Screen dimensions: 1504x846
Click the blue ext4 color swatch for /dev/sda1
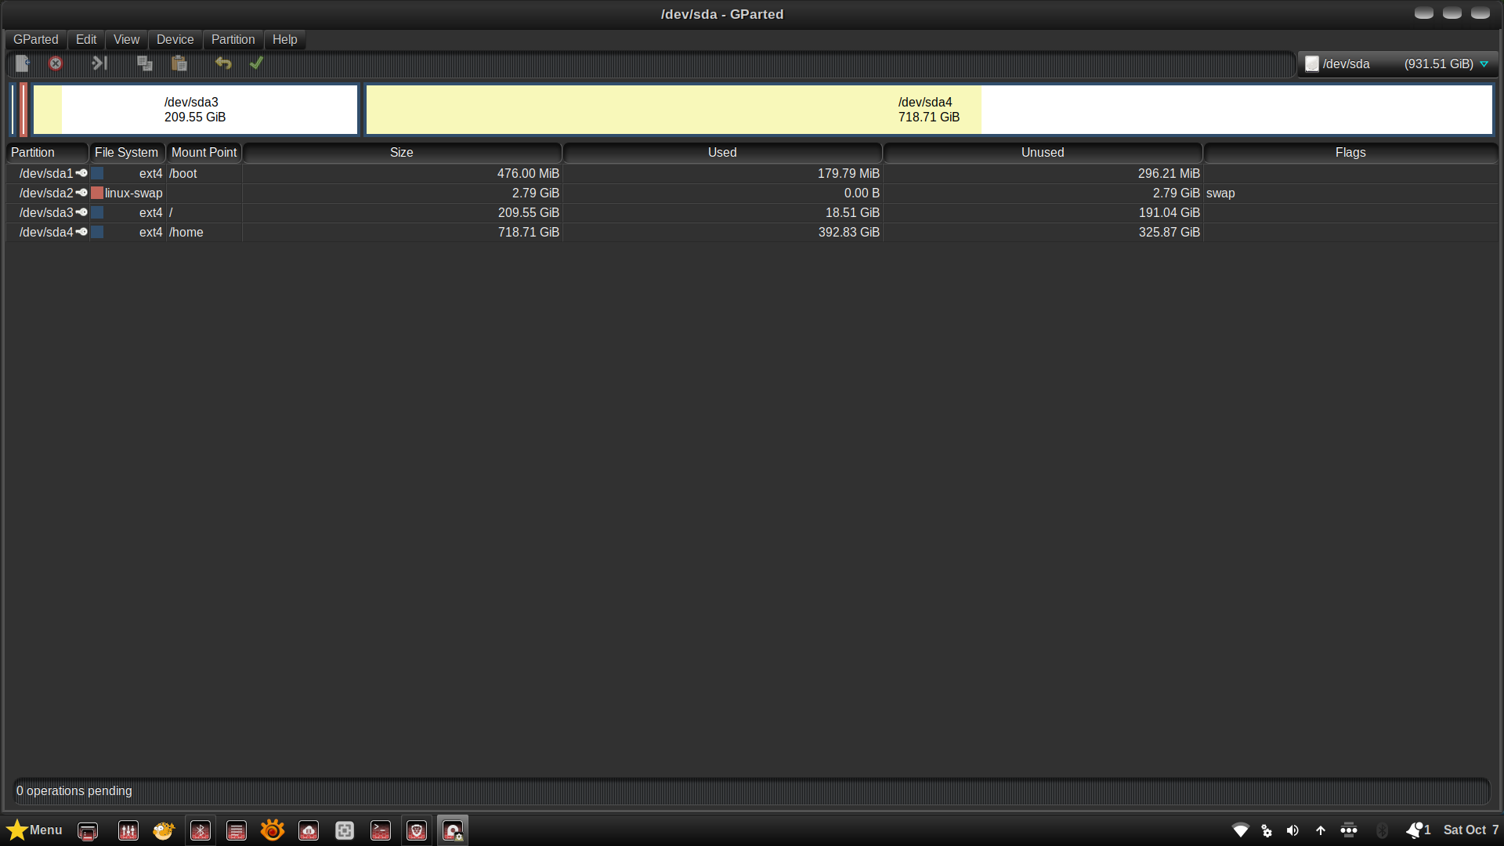(97, 173)
